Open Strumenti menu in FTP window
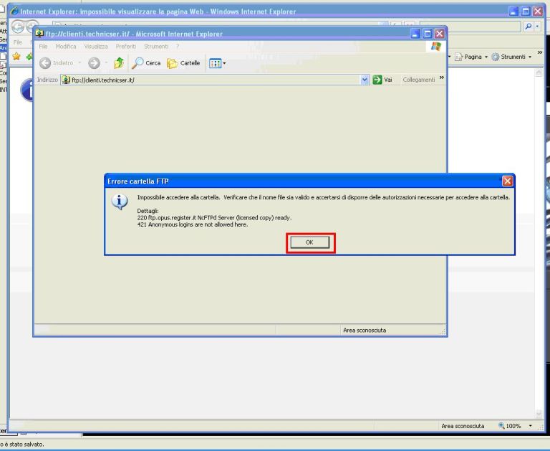The width and height of the screenshot is (550, 451). pos(156,47)
